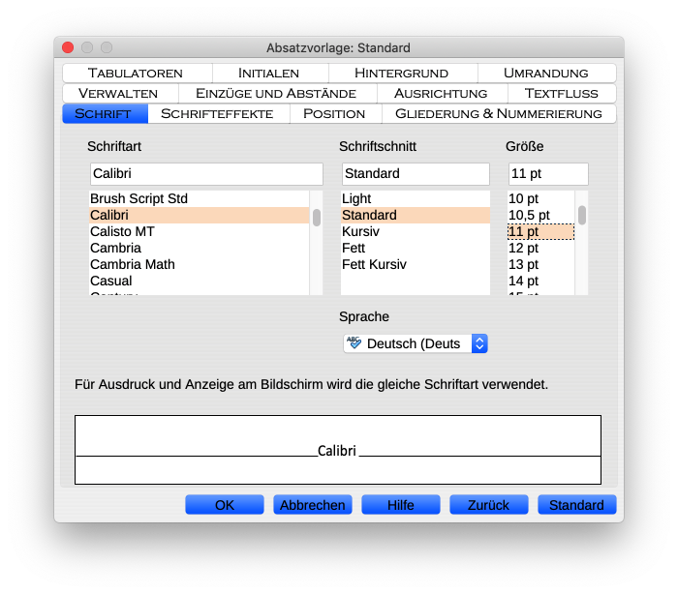Select Fett Kursiv style
The image size is (678, 594).
click(x=416, y=264)
